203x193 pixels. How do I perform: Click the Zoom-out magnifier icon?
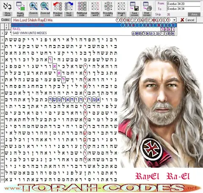click(x=45, y=6)
